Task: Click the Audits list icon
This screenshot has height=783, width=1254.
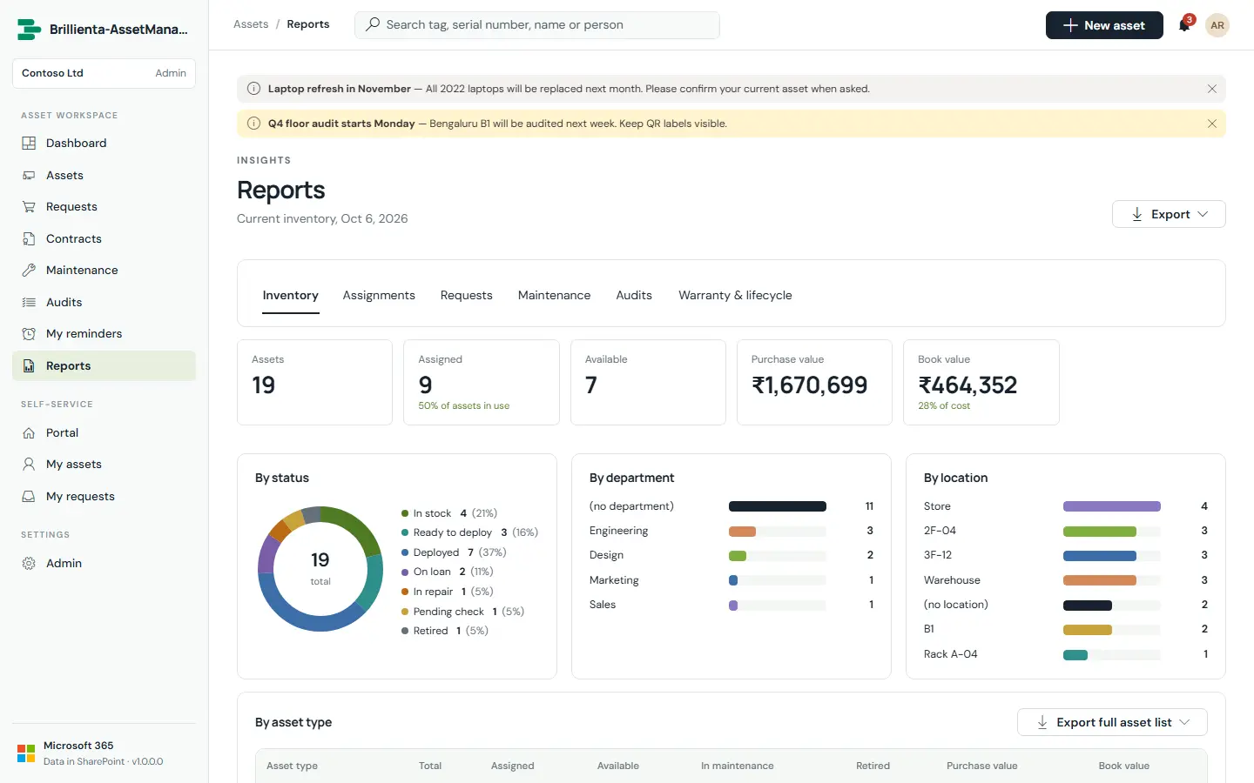Action: pyautogui.click(x=29, y=303)
